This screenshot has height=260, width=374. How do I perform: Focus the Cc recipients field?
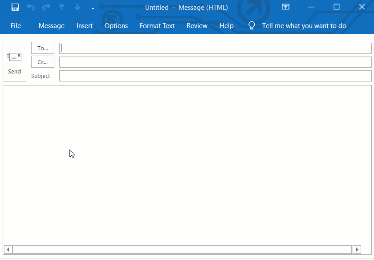click(215, 62)
